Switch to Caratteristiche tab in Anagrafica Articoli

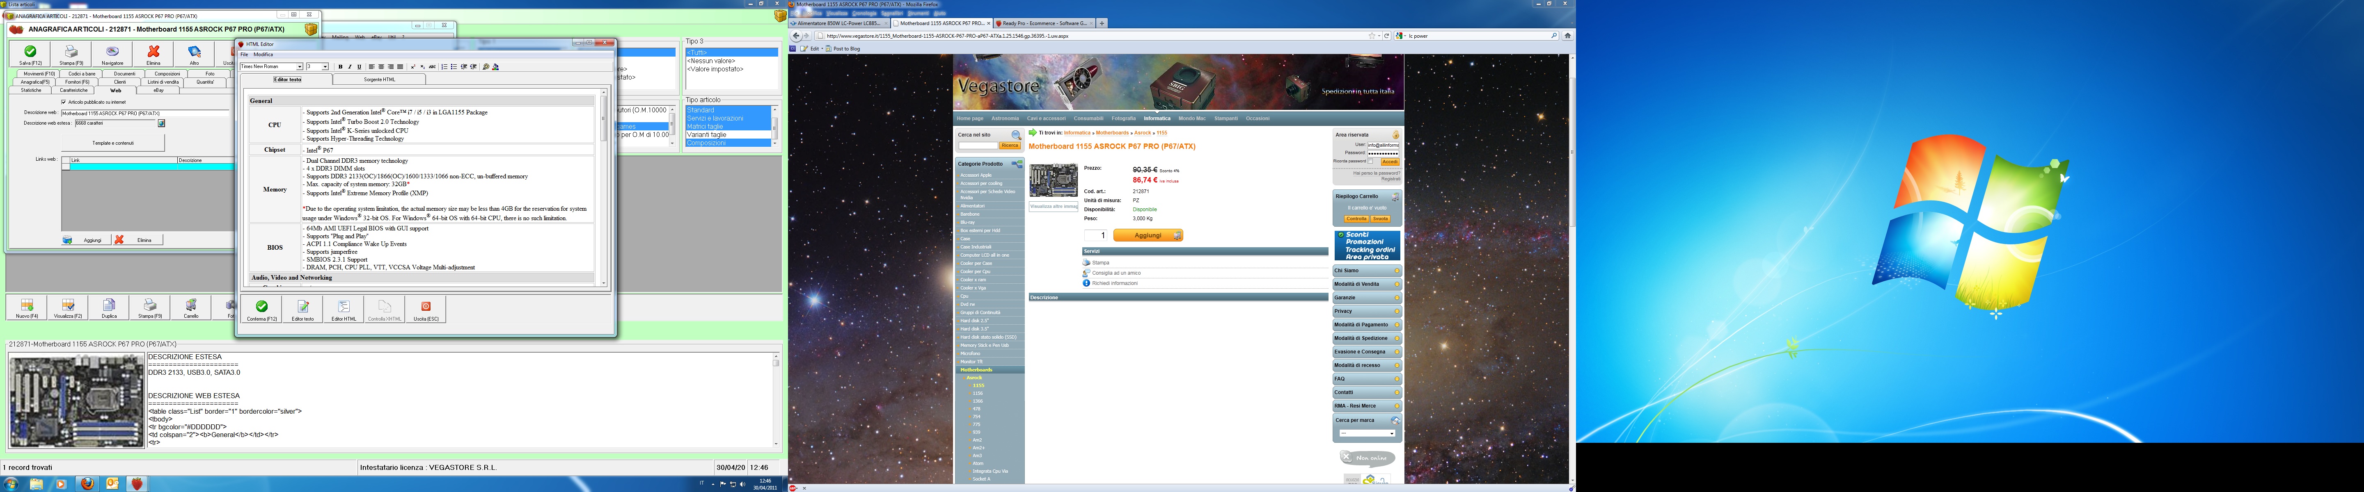click(x=74, y=91)
